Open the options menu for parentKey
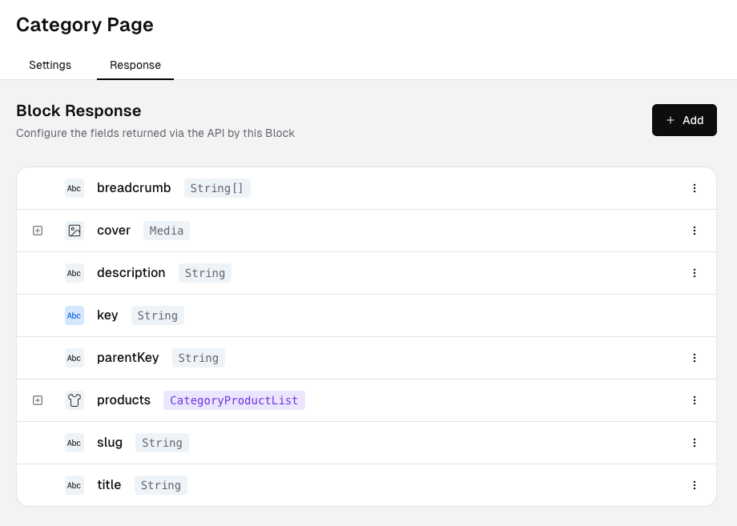737x526 pixels. pyautogui.click(x=695, y=358)
